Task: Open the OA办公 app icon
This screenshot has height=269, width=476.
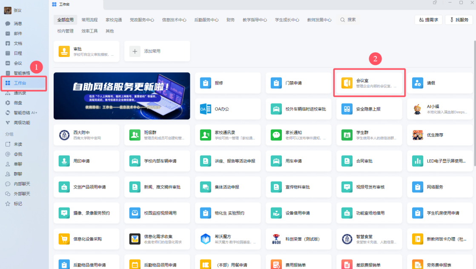Action: (206, 109)
